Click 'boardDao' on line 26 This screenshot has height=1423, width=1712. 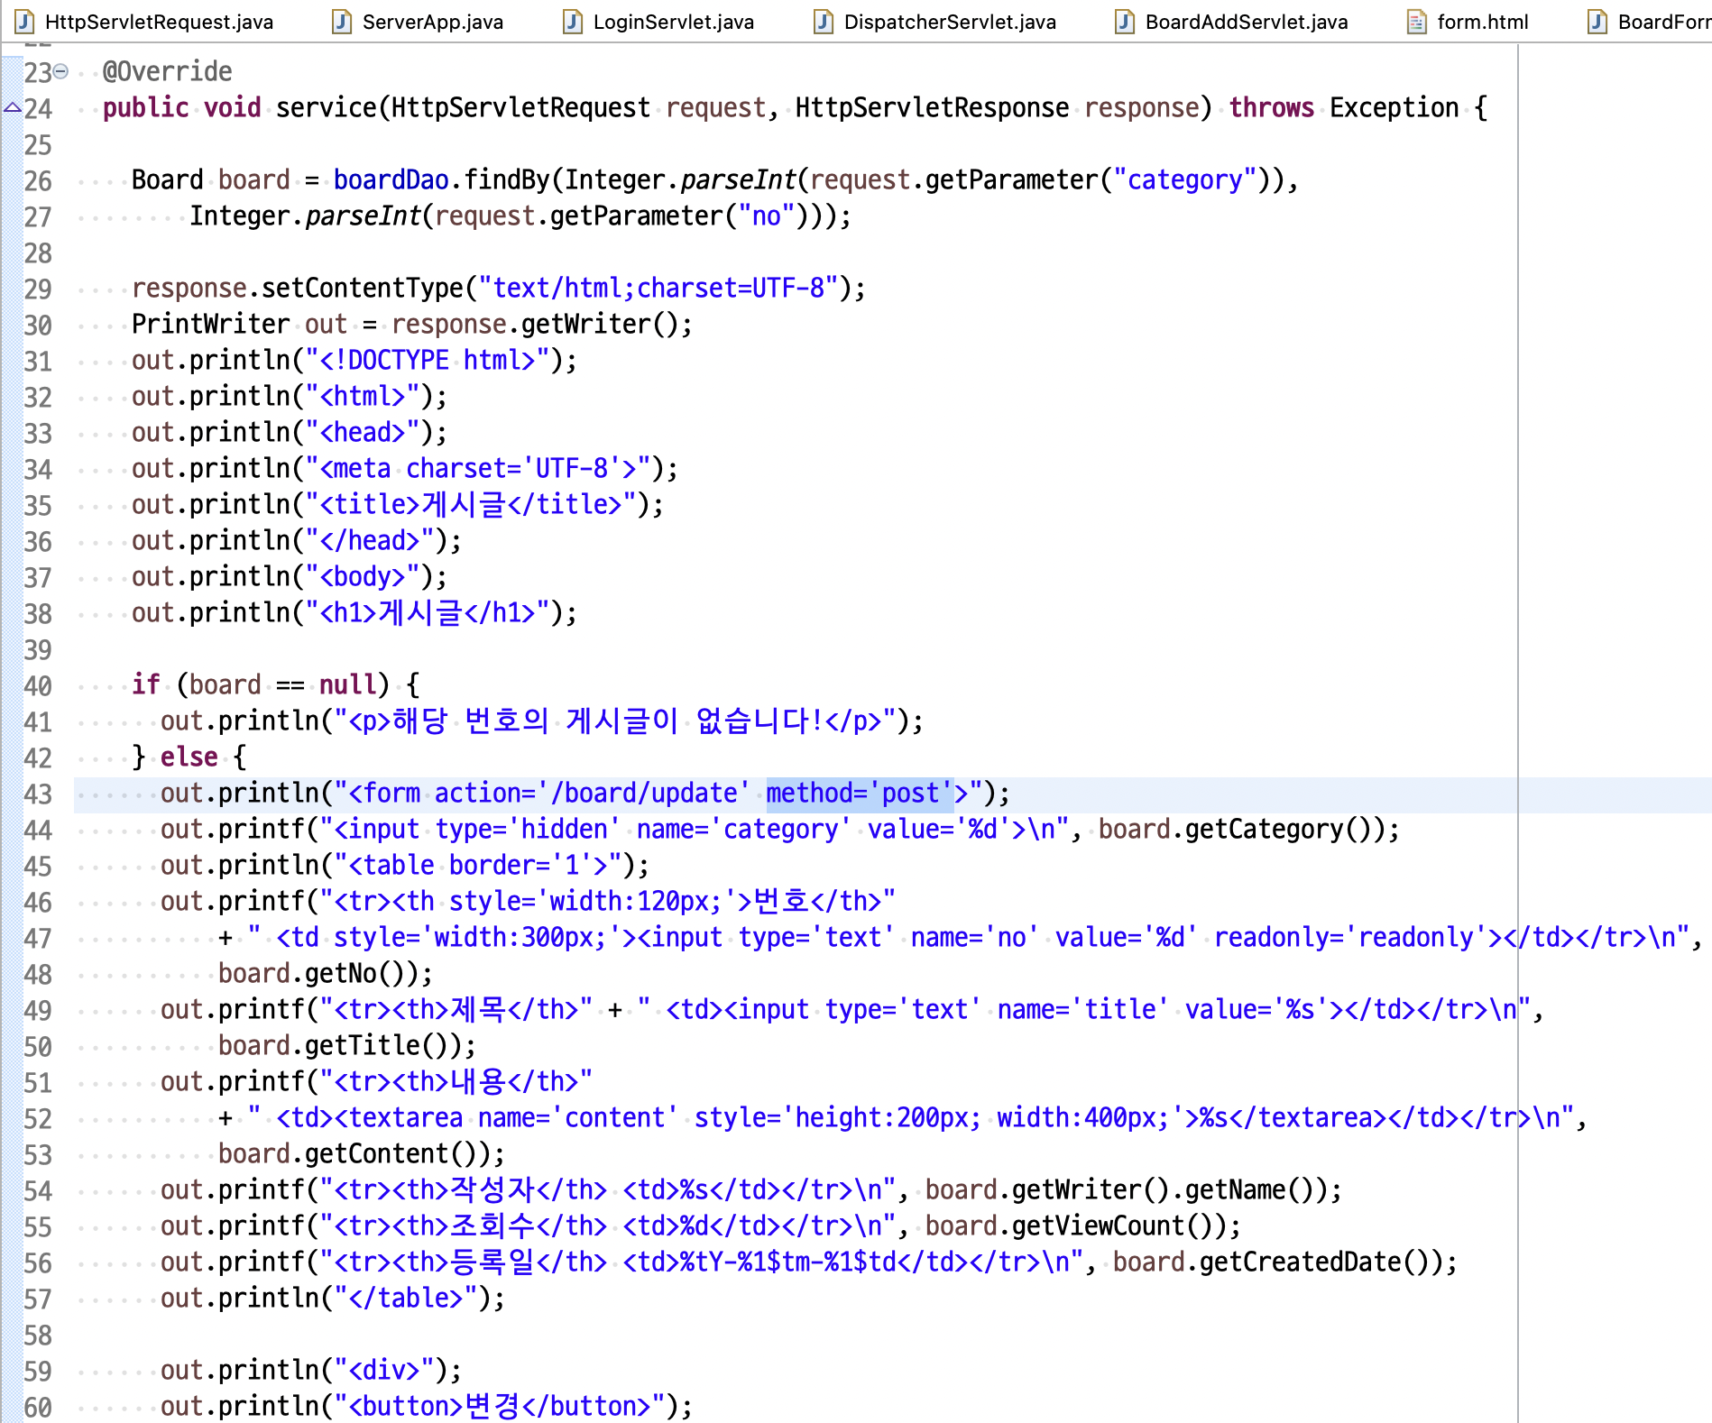(x=391, y=180)
